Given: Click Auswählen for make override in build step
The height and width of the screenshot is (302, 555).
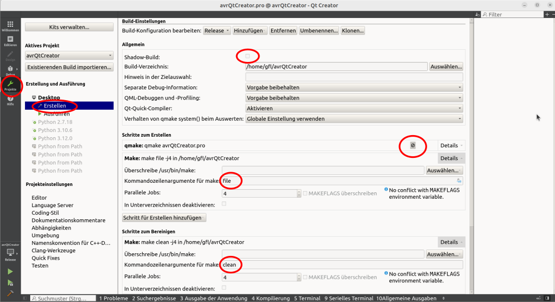Looking at the screenshot, I should coord(444,171).
